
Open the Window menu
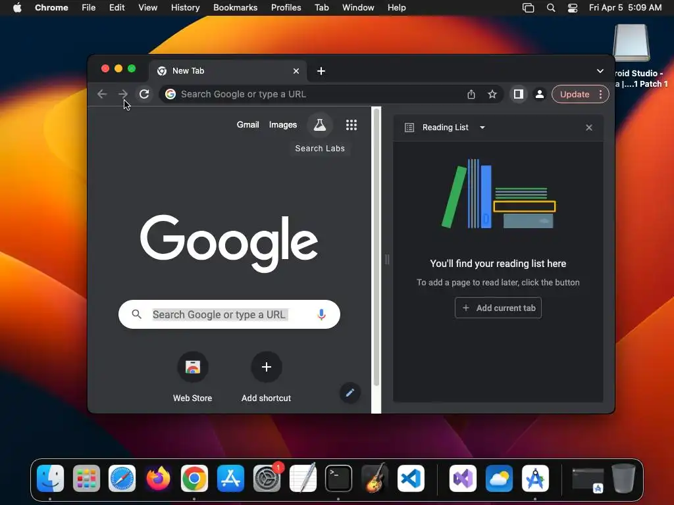pos(358,8)
